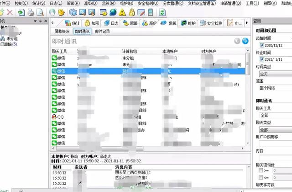Select the QQ chat record row
Image resolution: width=292 pixels, height=192 pixels.
[148, 117]
